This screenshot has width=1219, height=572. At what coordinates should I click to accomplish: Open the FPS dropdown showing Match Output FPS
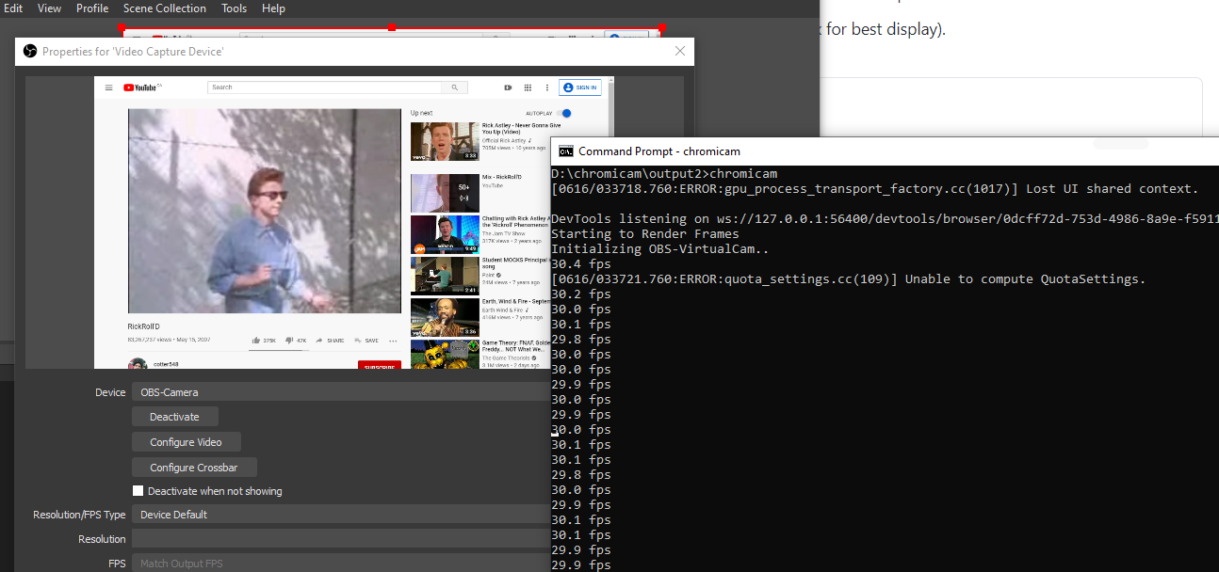[x=341, y=564]
